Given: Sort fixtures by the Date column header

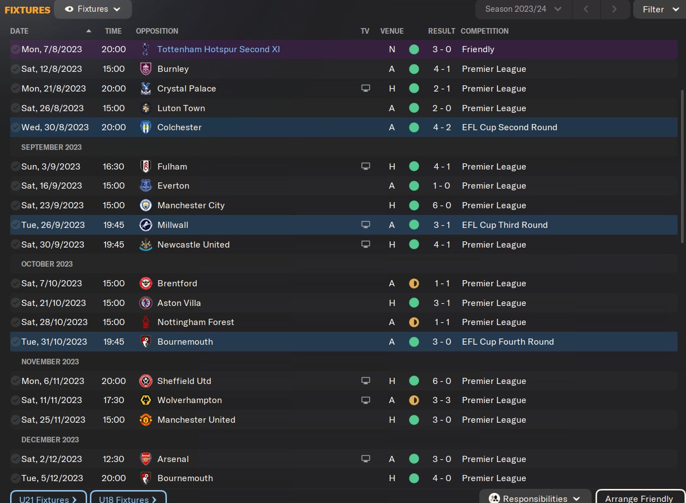Looking at the screenshot, I should coord(20,31).
